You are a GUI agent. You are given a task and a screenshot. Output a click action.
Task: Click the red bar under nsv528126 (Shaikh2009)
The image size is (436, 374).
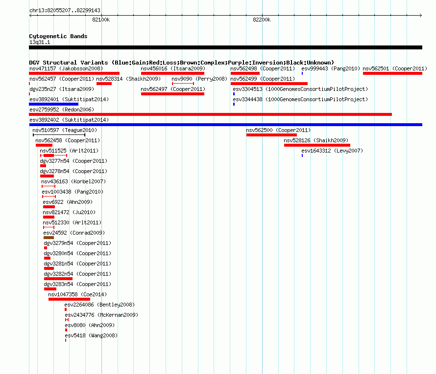click(317, 145)
